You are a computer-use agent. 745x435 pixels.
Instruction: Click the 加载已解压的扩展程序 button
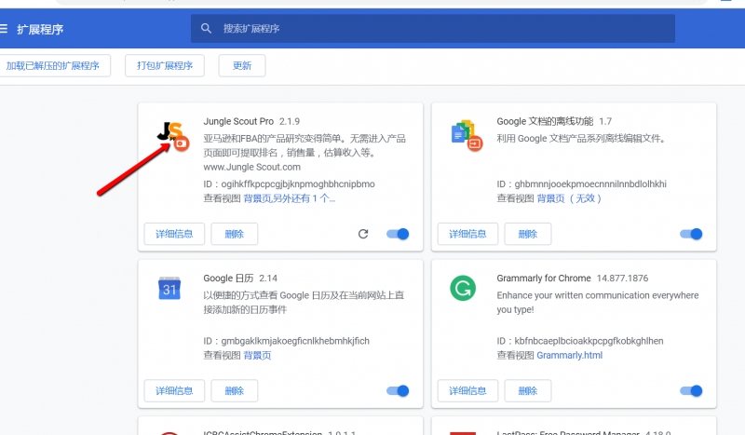(53, 65)
